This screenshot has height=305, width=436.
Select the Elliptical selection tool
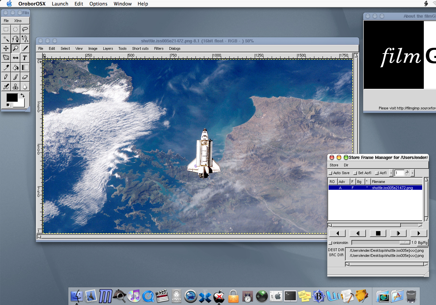[16, 29]
